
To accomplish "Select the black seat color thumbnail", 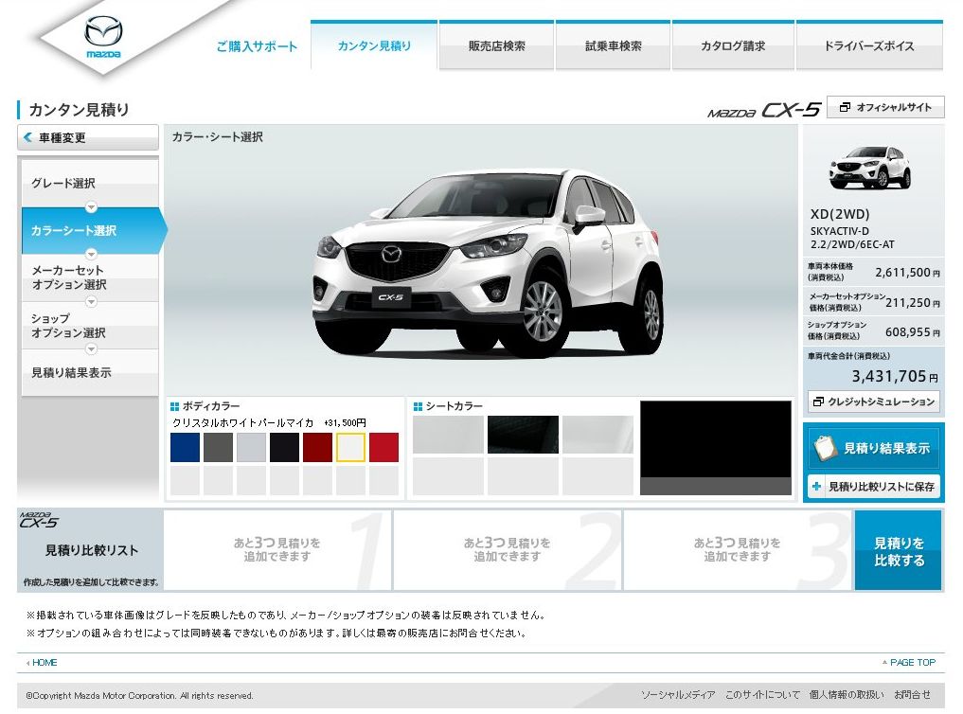I will (524, 435).
